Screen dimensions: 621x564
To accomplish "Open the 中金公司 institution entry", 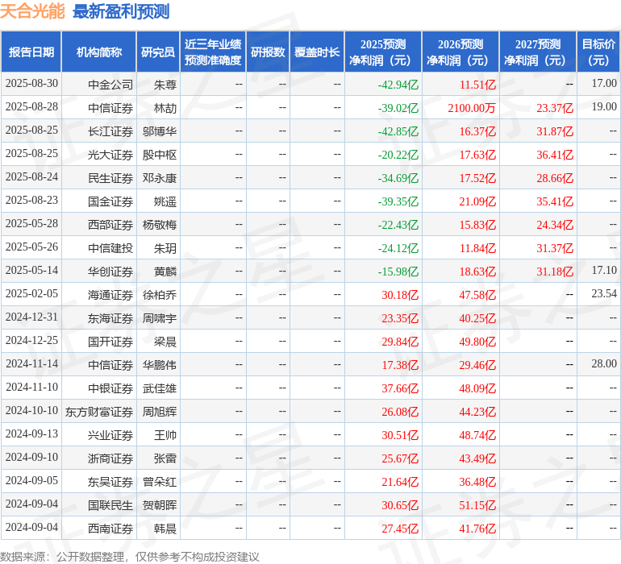I will click(110, 84).
